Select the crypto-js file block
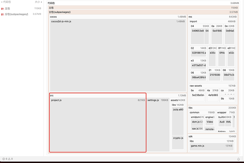 coord(178,142)
